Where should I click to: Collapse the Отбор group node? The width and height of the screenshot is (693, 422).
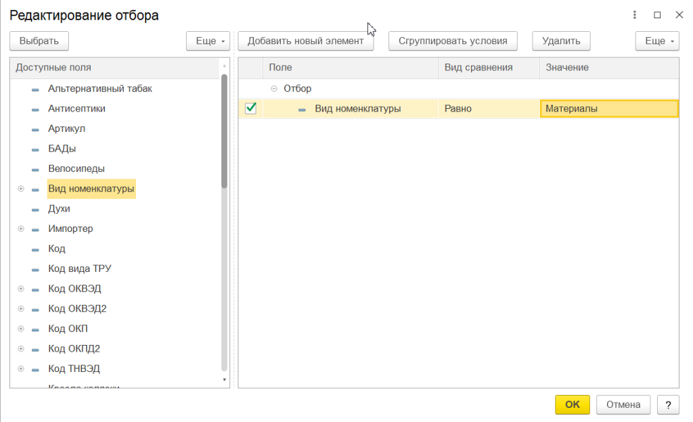(x=274, y=89)
